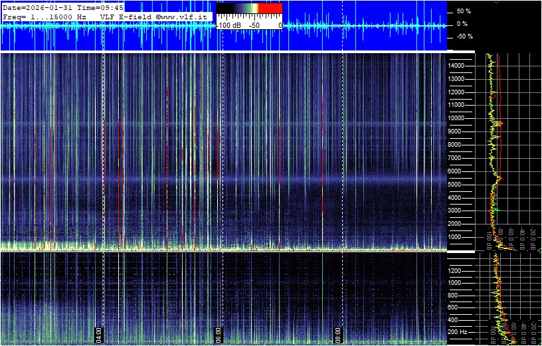The image size is (542, 346).
Task: Click the -20.0 dB label of the upper spectrum plot
Action: [533, 238]
